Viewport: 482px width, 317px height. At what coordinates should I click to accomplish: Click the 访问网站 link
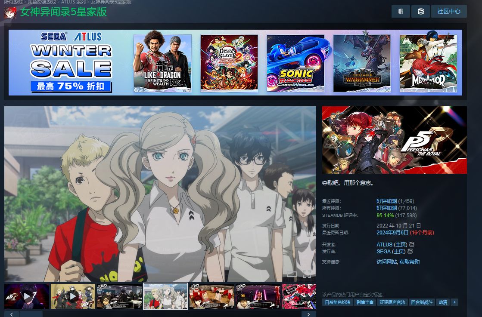click(387, 262)
